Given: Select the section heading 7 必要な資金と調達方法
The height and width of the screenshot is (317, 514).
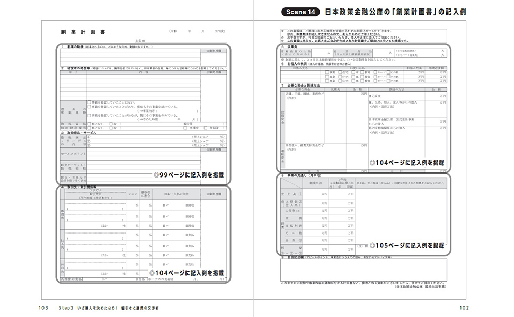Looking at the screenshot, I should [300, 85].
